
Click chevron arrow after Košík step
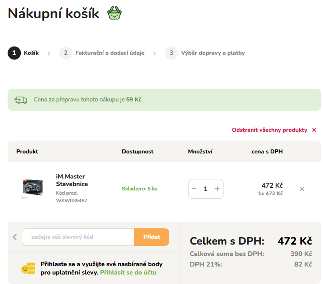pos(49,53)
